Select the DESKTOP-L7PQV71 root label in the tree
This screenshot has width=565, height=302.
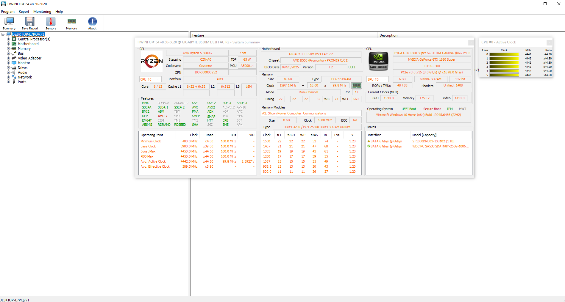28,34
